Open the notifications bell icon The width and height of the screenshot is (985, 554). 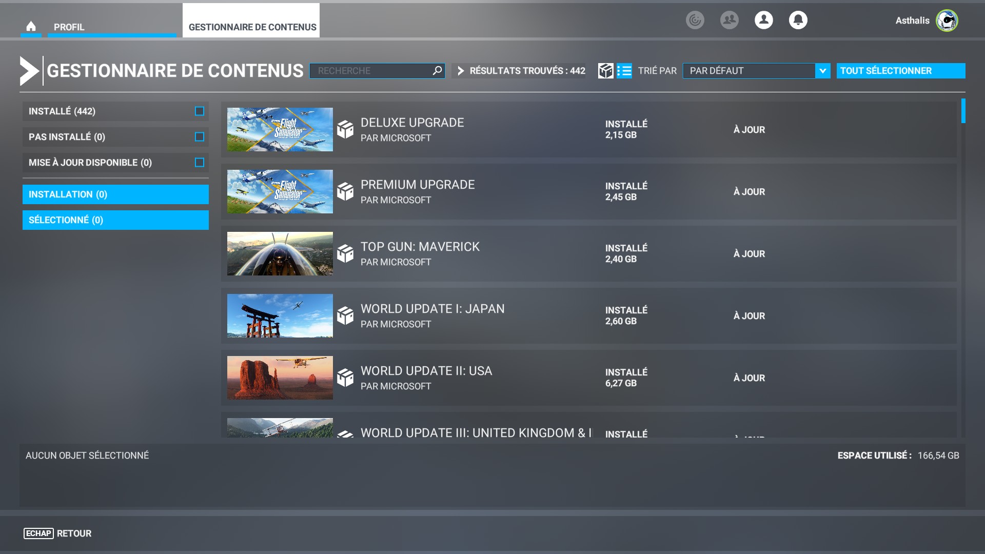(798, 20)
